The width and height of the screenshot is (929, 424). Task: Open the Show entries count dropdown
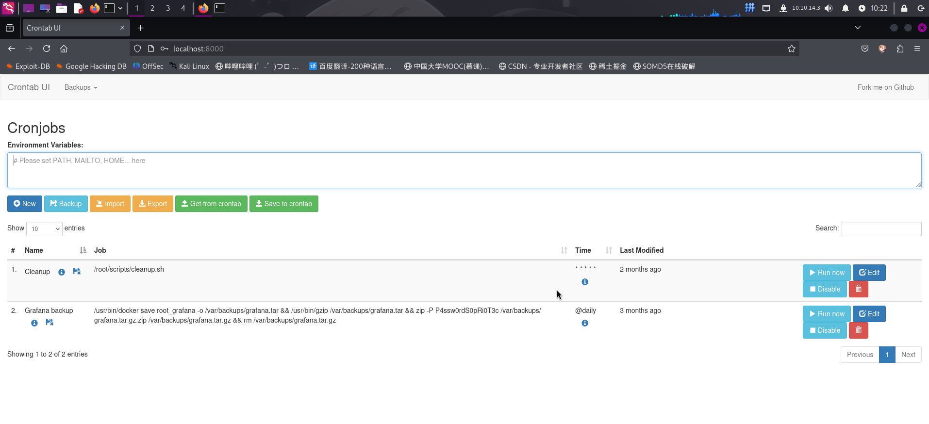[x=44, y=228]
